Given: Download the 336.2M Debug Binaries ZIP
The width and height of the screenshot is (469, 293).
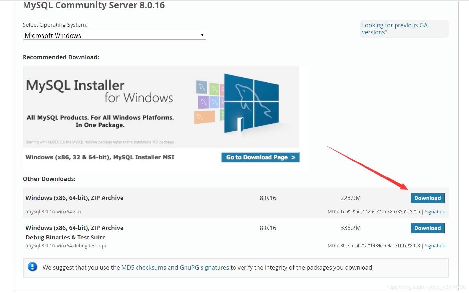Looking at the screenshot, I should coord(427,228).
